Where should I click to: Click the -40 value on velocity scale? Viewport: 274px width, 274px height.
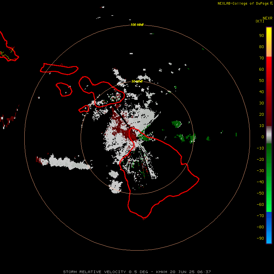[260, 182]
